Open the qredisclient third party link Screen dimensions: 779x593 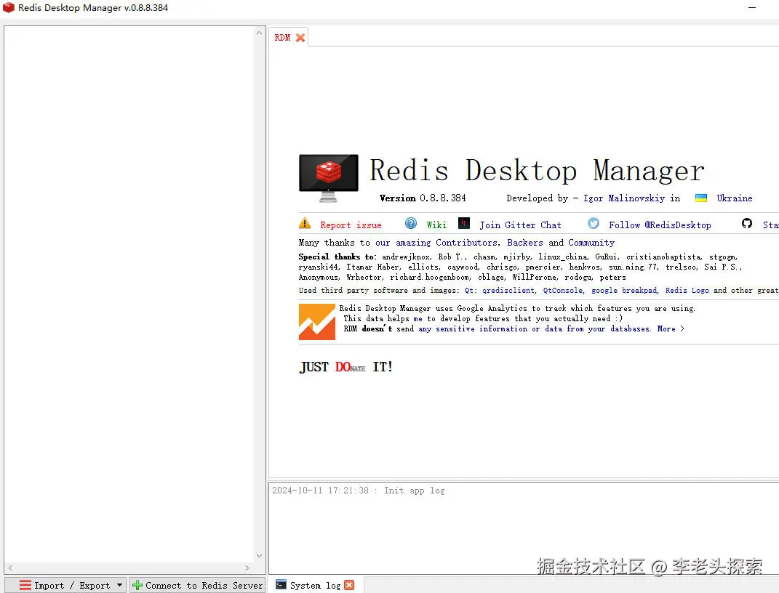tap(508, 290)
